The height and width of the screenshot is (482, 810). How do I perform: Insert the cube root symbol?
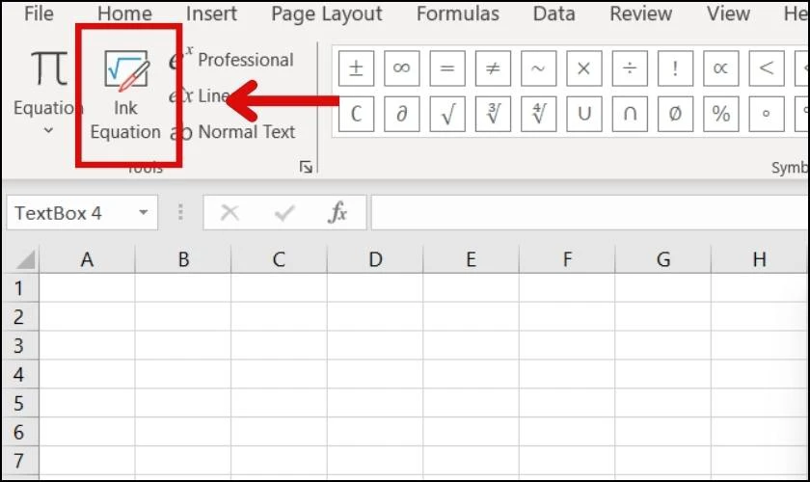pyautogui.click(x=493, y=114)
